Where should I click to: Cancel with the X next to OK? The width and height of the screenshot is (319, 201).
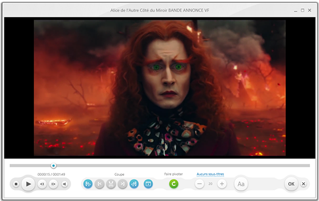pos(303,184)
